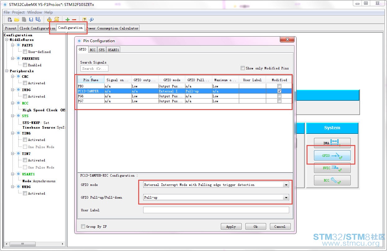
Task: Click the Save As toolbar icon
Action: [38, 20]
